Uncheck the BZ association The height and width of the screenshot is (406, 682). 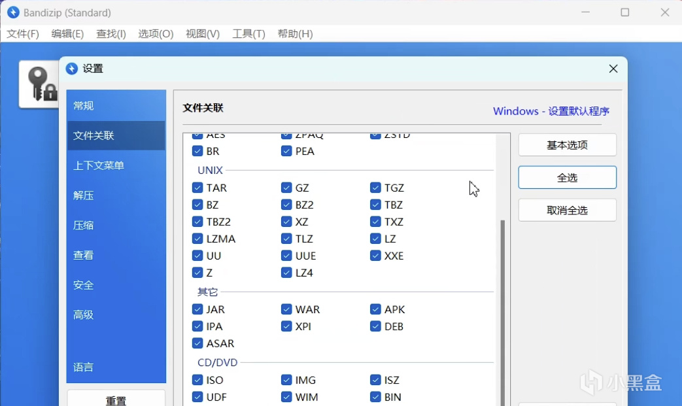[197, 204]
